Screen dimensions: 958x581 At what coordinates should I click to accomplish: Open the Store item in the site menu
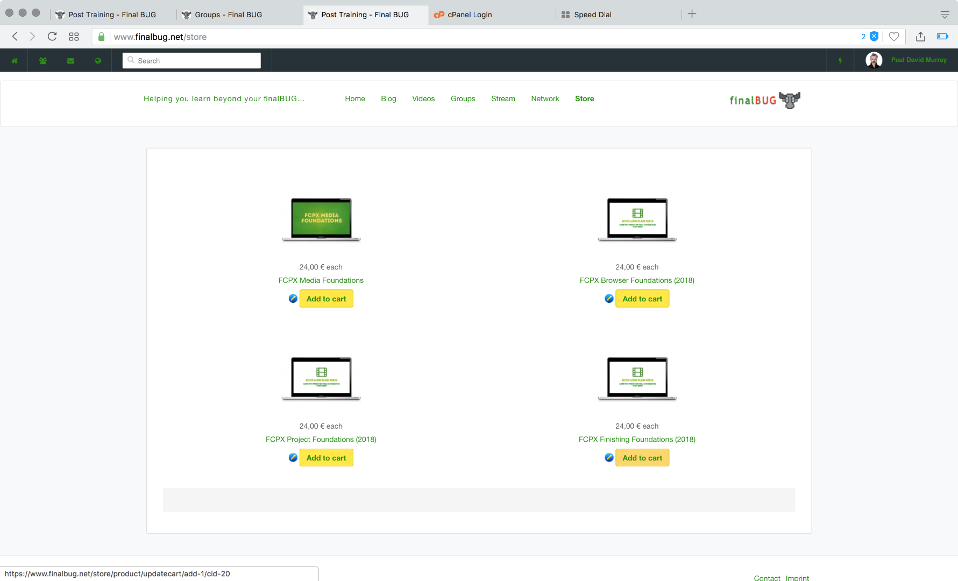pos(585,98)
